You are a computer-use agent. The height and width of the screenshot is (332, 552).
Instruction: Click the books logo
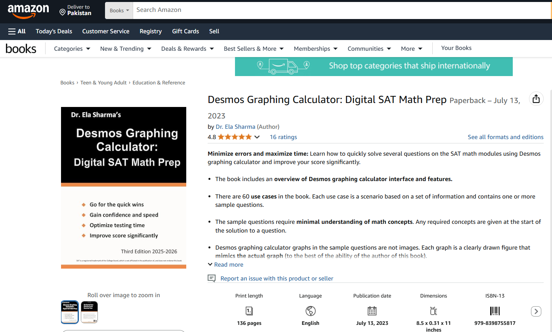(x=21, y=49)
